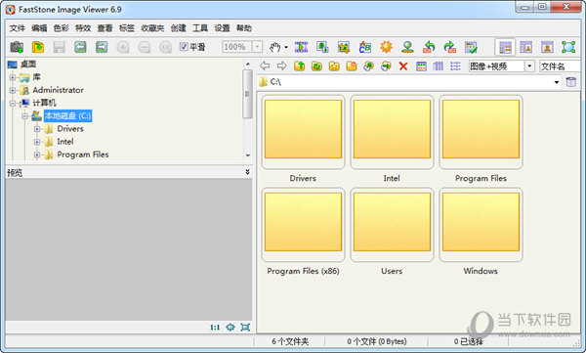This screenshot has height=353, width=586.
Task: Go to next image with green right arrow
Action: tap(102, 47)
